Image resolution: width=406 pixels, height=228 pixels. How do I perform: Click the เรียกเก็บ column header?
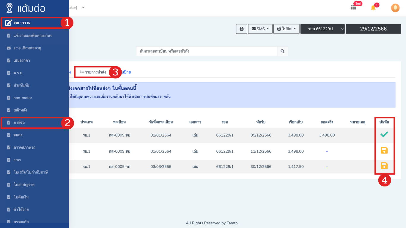point(296,122)
